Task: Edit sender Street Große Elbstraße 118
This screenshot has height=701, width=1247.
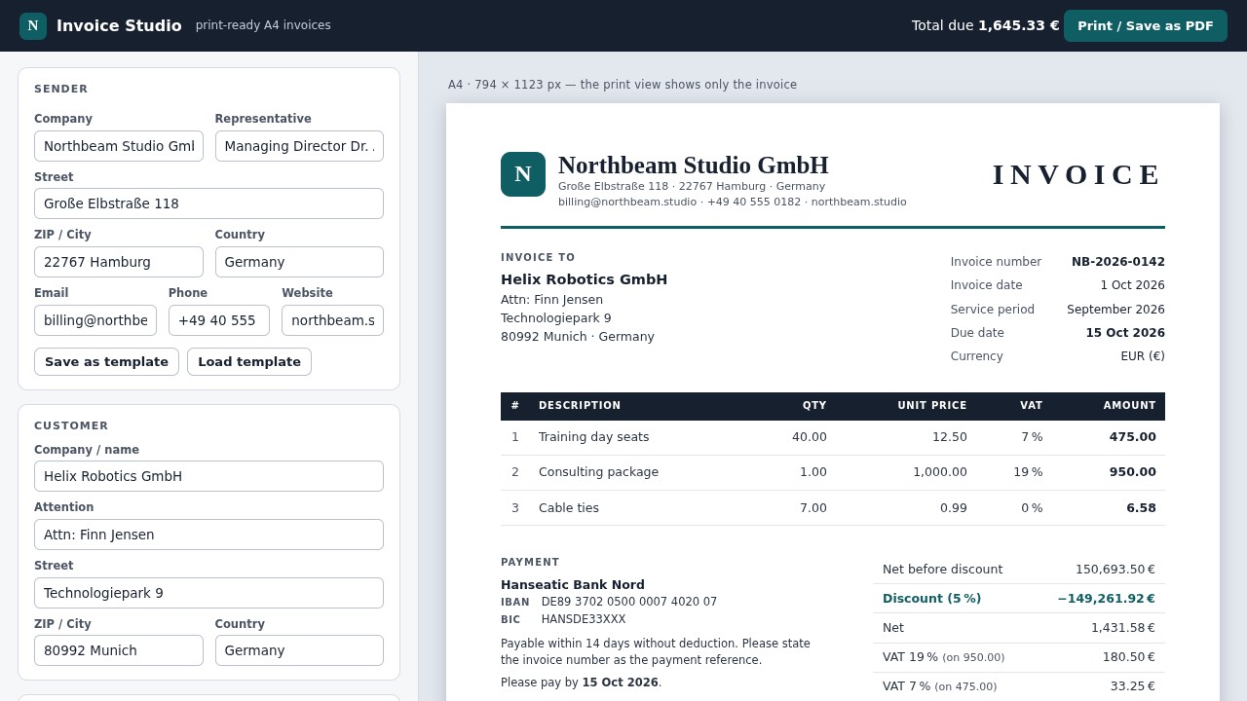Action: pyautogui.click(x=208, y=203)
